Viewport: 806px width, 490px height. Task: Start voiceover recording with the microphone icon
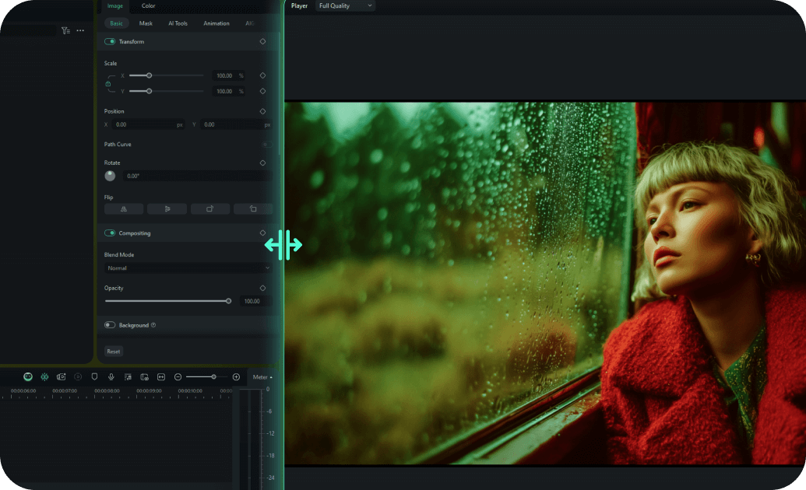point(111,377)
